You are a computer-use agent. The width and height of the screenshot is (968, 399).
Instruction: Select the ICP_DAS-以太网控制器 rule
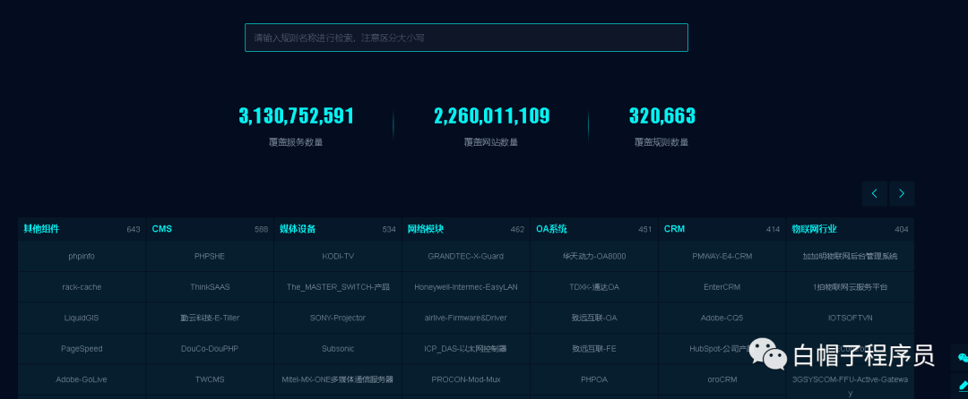(466, 349)
